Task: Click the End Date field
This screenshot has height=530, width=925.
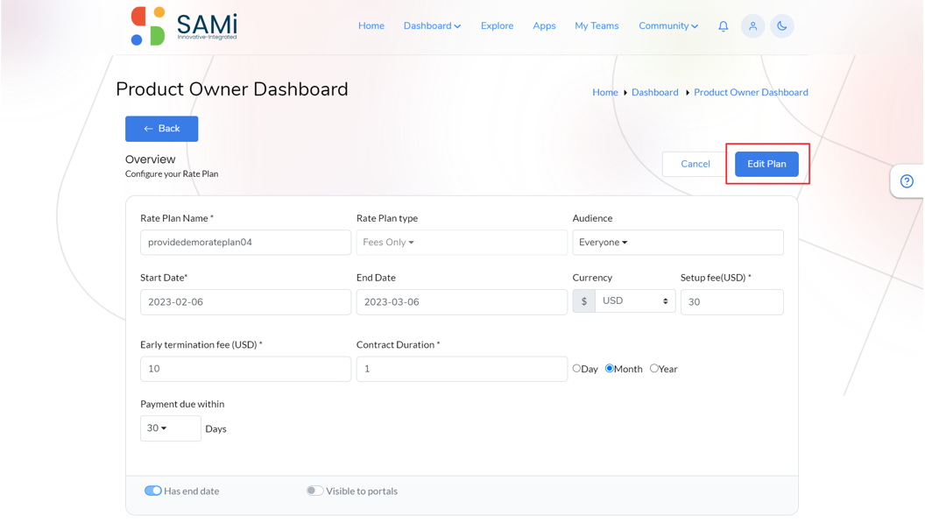Action: (462, 302)
